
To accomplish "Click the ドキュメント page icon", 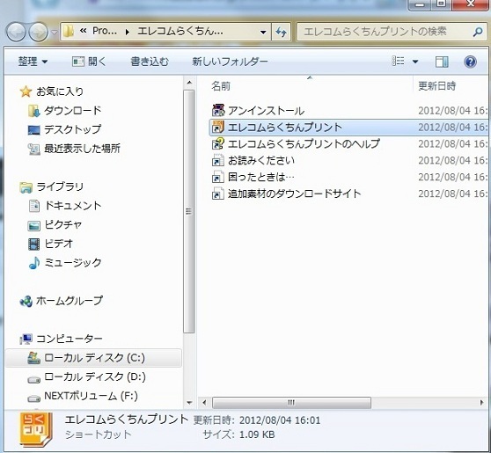I will [x=33, y=206].
